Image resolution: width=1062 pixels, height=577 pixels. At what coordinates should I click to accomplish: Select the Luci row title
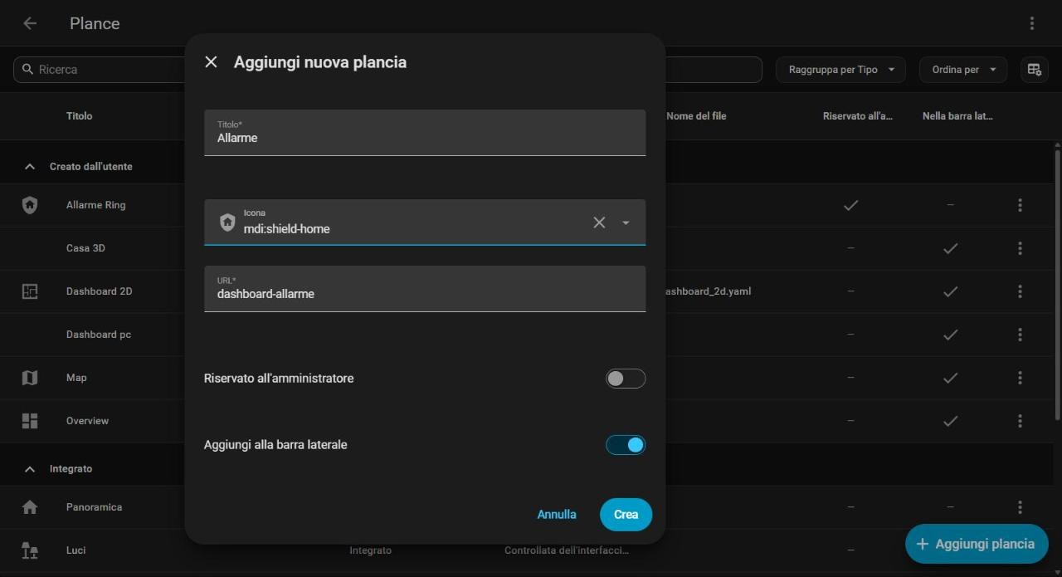pos(76,550)
